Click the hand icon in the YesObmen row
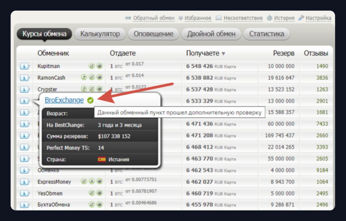 (x=99, y=193)
